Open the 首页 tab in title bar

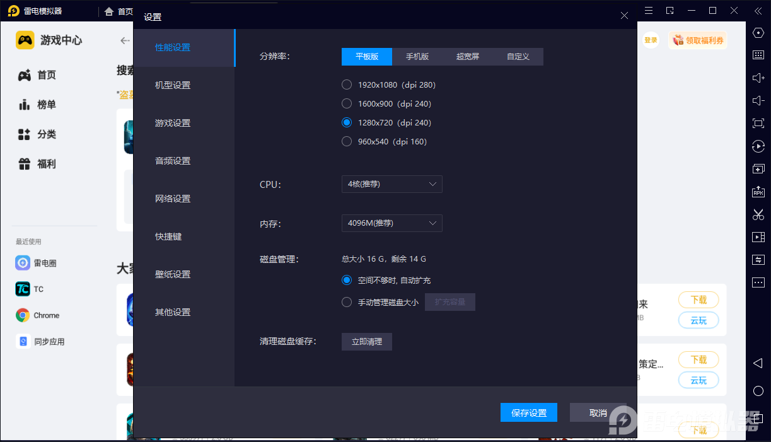click(x=119, y=11)
